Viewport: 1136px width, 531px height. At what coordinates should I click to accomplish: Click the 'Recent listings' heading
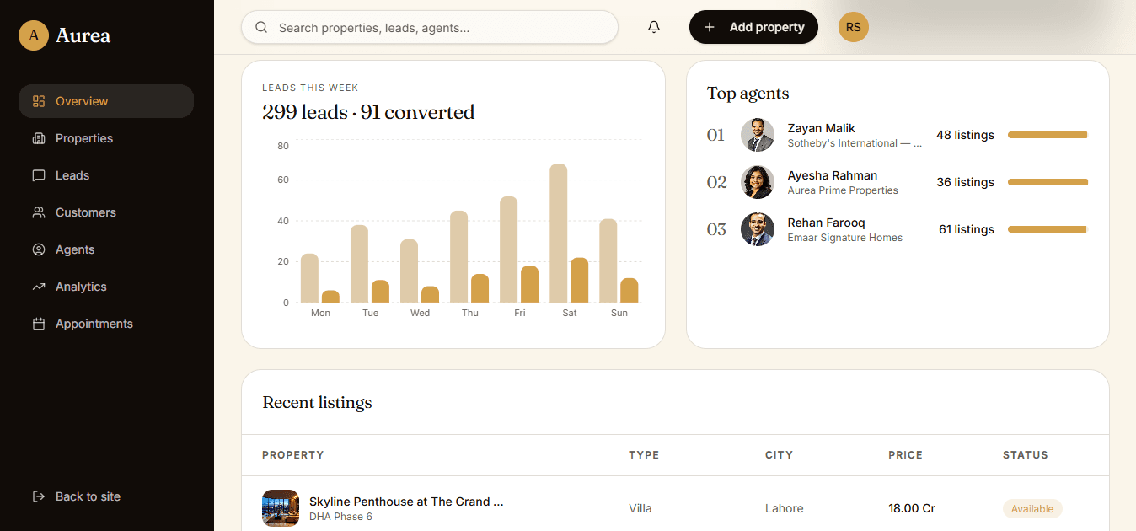(x=317, y=403)
